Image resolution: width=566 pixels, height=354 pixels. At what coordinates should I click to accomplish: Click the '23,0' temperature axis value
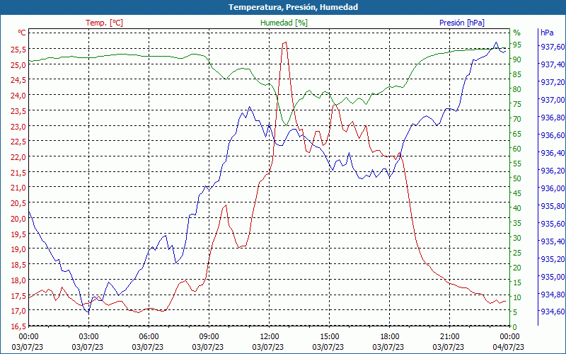pyautogui.click(x=19, y=127)
